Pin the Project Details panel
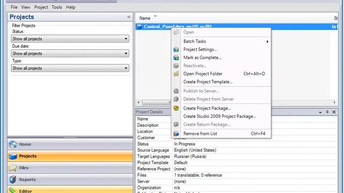This screenshot has height=193, width=344. pyautogui.click(x=327, y=112)
